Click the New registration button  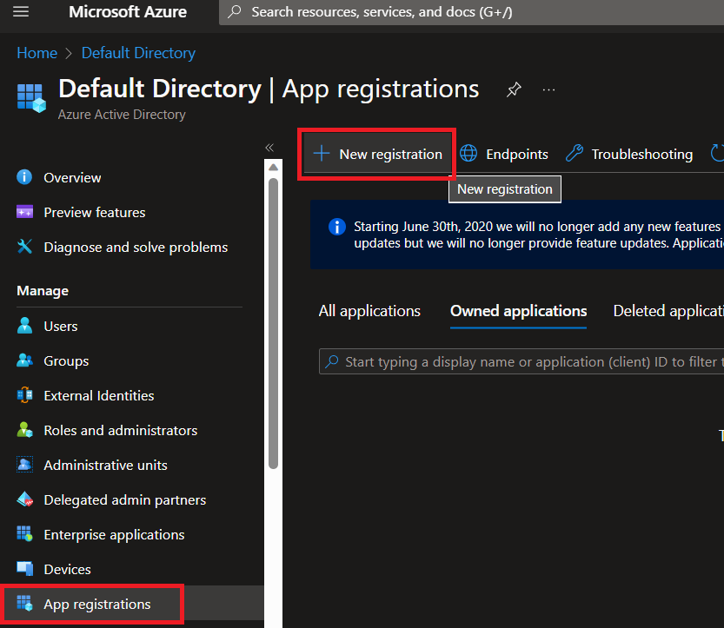pyautogui.click(x=377, y=155)
